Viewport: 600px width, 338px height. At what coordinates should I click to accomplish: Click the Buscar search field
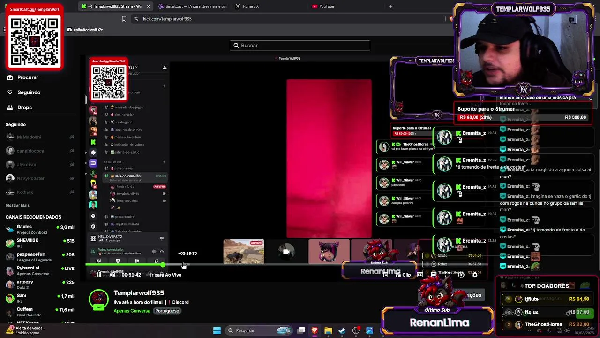300,46
